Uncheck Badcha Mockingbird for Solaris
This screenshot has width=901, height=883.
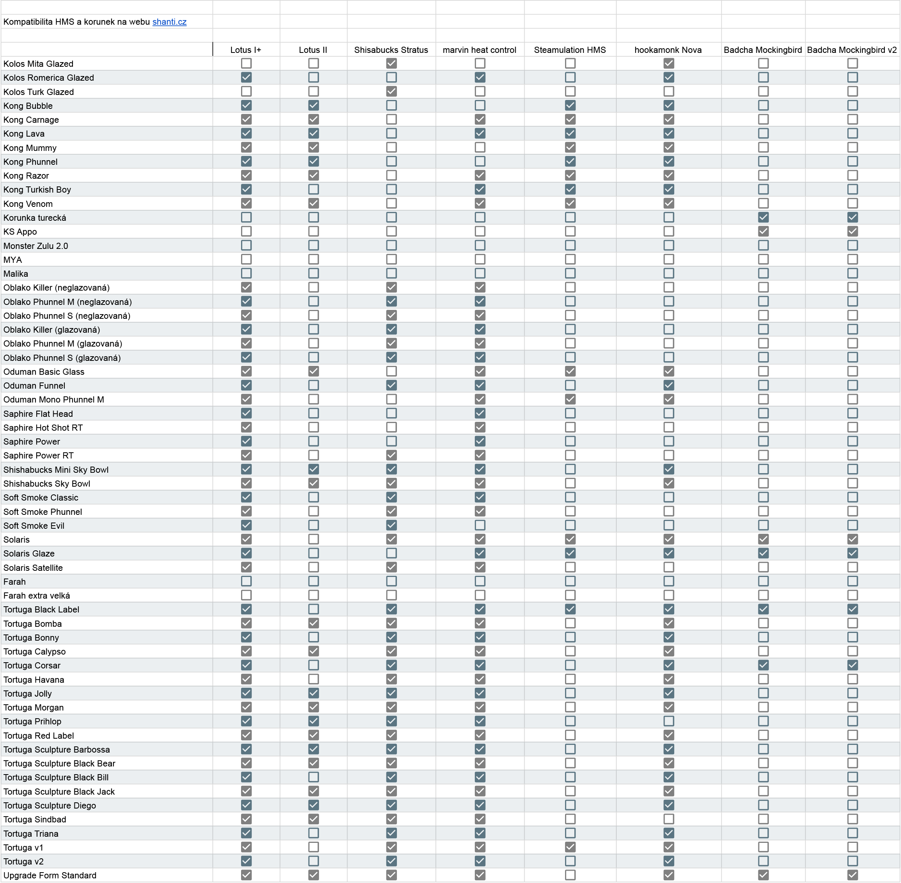click(763, 539)
